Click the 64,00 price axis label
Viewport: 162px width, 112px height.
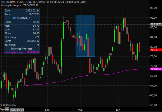pyautogui.click(x=153, y=86)
